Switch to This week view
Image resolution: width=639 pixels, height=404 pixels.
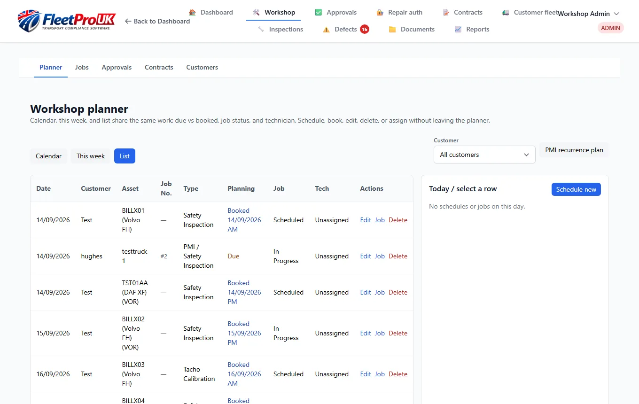point(91,156)
